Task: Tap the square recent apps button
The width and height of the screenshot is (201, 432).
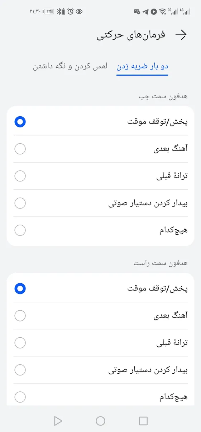Action: coord(143,421)
